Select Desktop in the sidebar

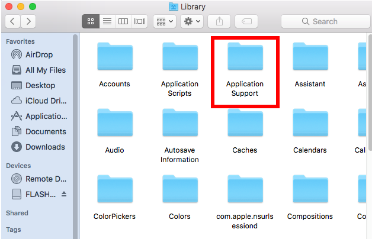tap(33, 86)
